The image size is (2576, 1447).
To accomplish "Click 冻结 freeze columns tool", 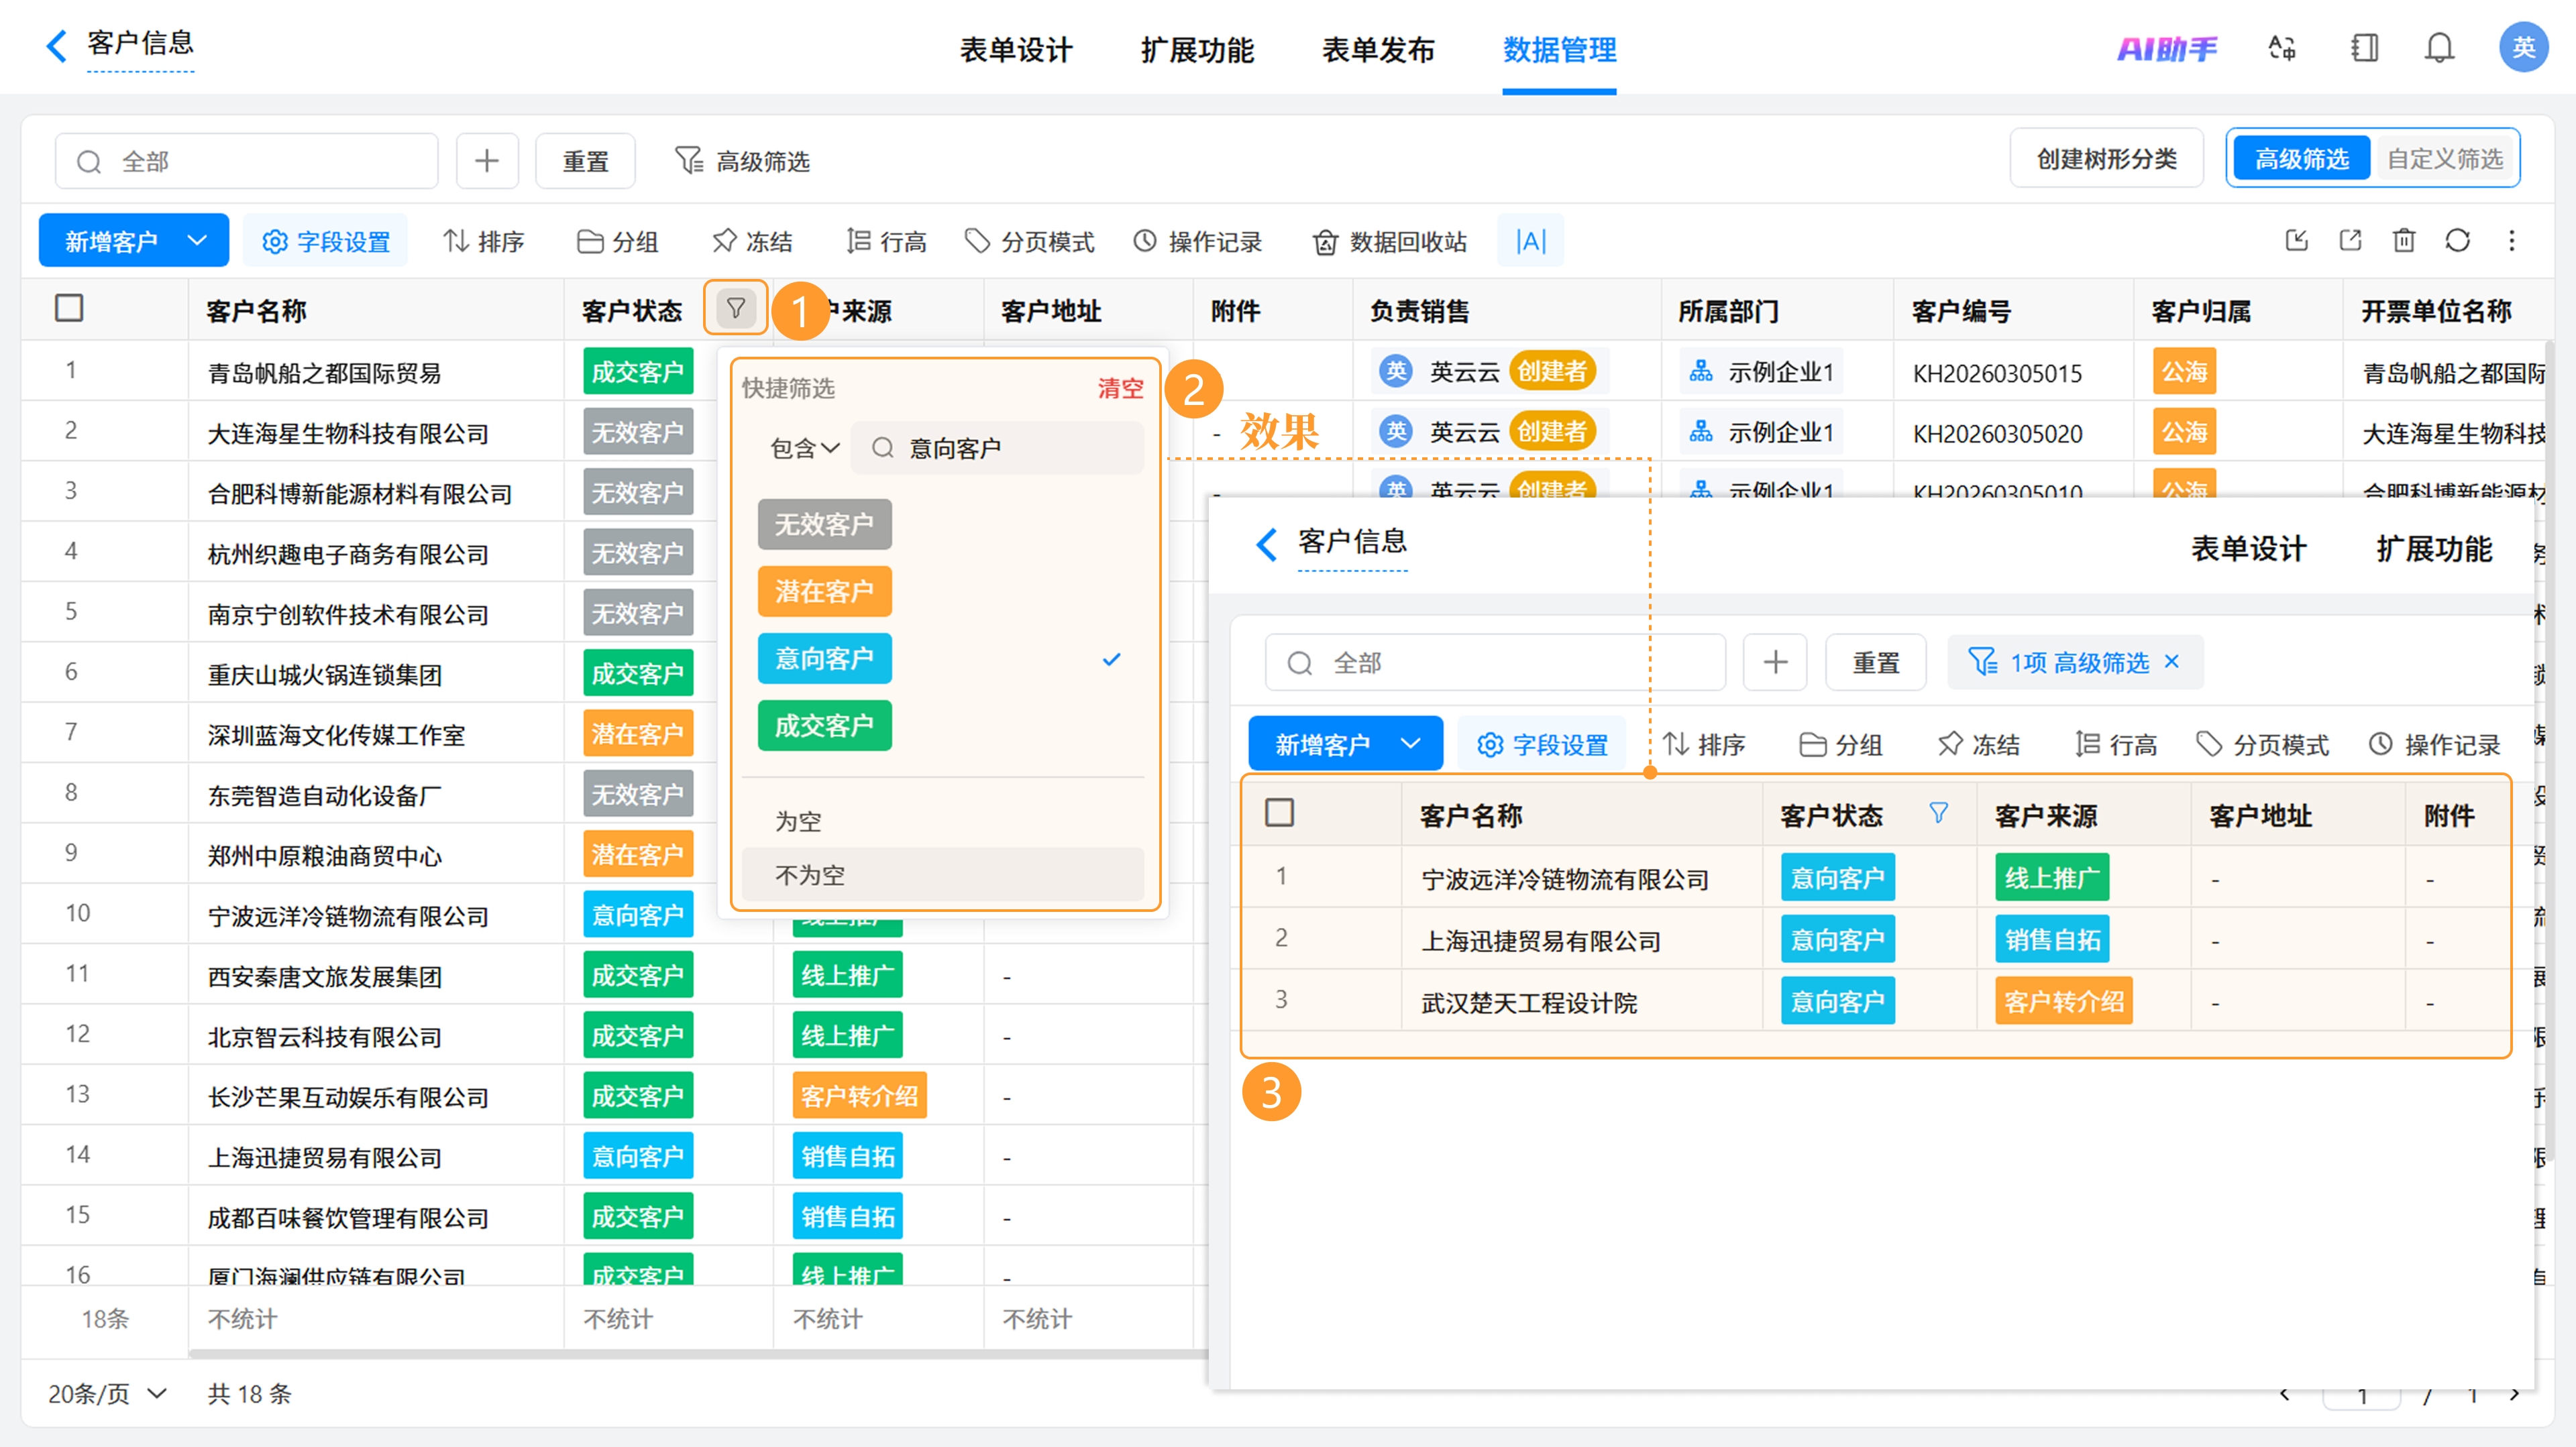I will point(752,241).
